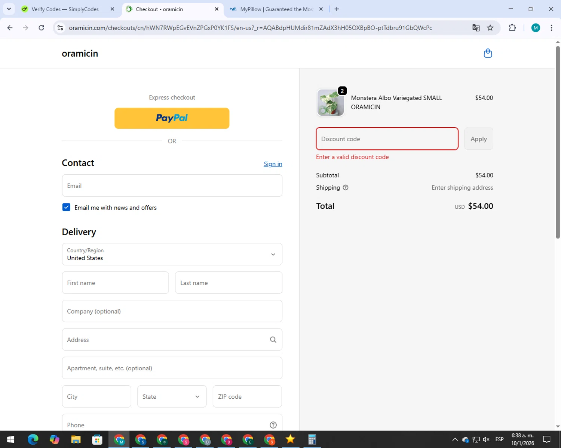
Task: Click the Company (optional) field
Action: pyautogui.click(x=172, y=311)
